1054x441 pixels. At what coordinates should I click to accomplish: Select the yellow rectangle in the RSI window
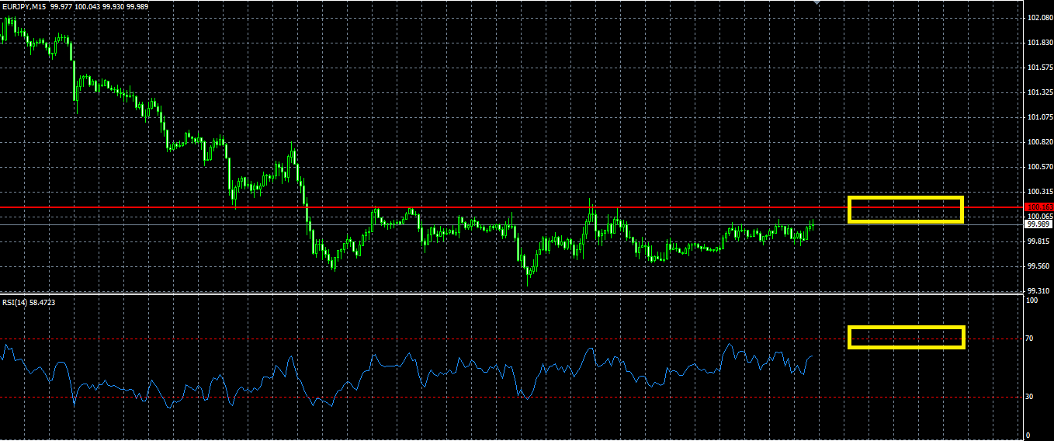tap(906, 337)
